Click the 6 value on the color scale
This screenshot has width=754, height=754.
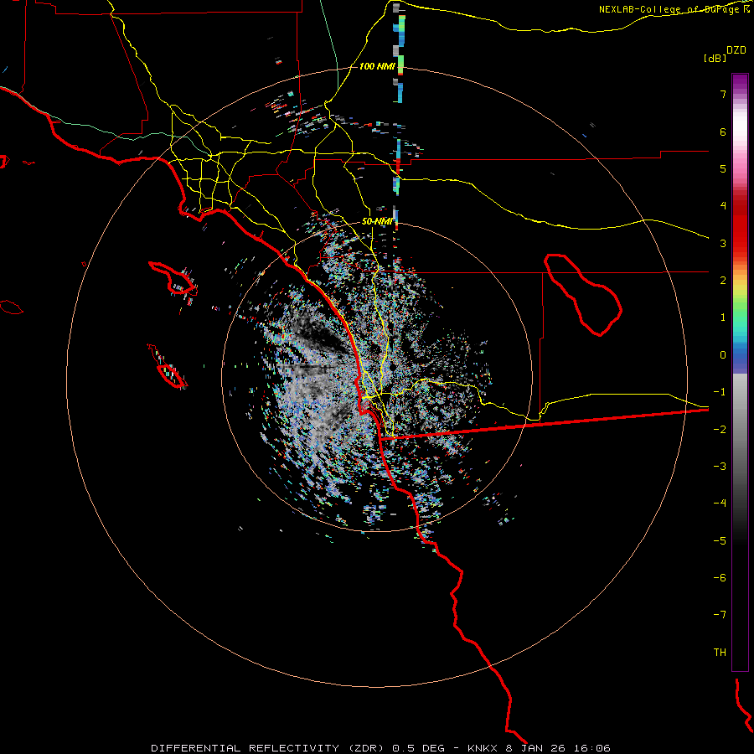pos(723,132)
